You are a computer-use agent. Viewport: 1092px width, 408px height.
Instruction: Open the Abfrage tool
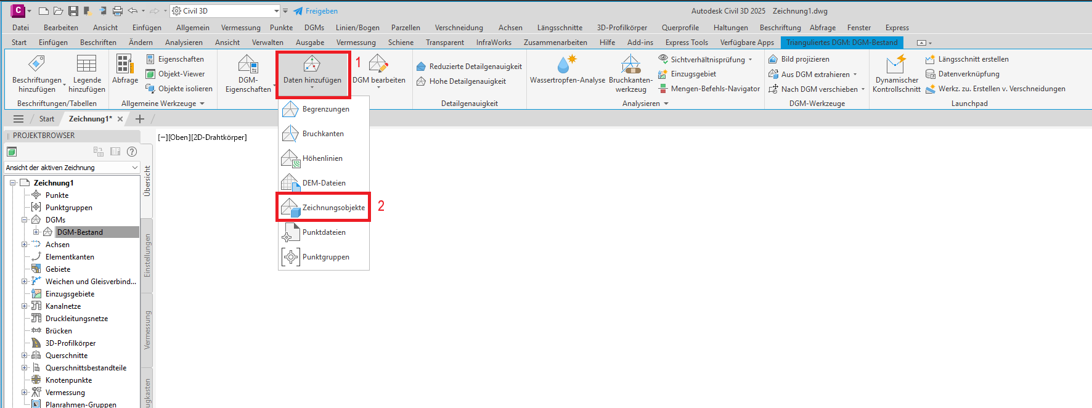point(125,70)
